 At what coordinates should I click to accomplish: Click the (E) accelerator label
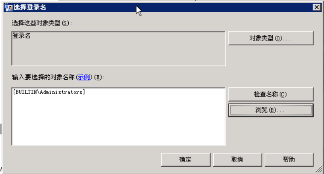click(x=99, y=77)
